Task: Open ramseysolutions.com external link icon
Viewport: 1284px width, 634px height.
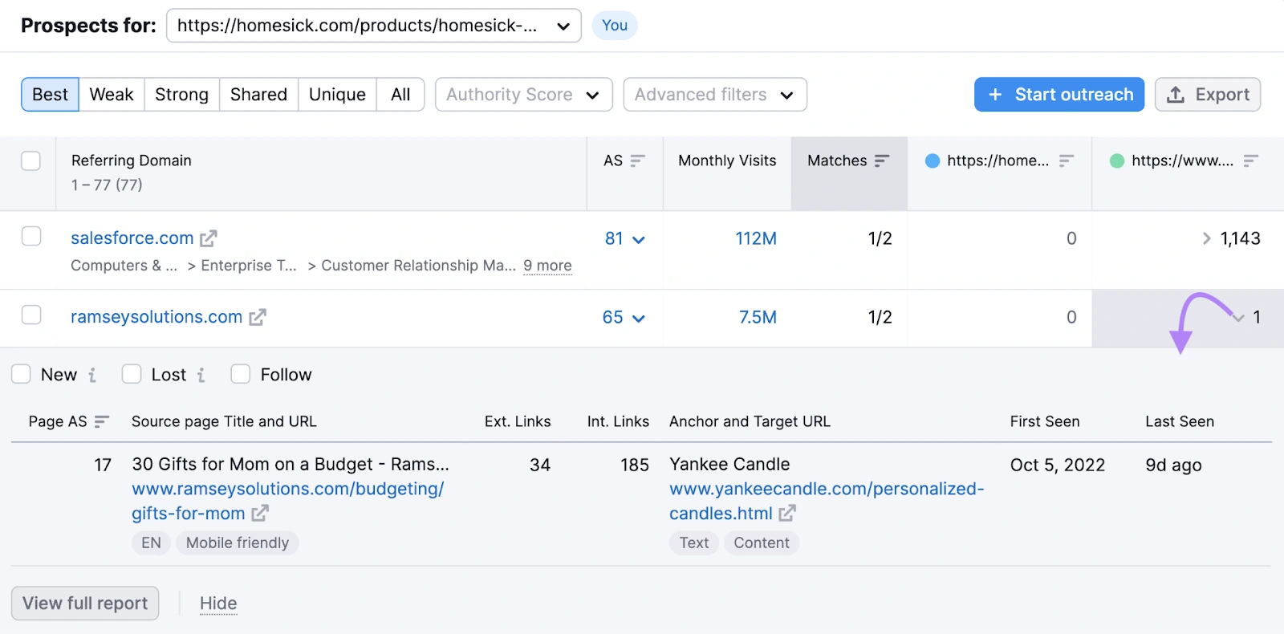Action: (257, 317)
